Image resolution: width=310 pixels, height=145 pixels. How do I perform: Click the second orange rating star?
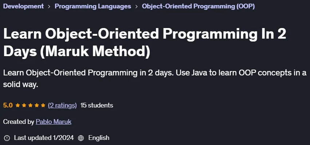24,105
